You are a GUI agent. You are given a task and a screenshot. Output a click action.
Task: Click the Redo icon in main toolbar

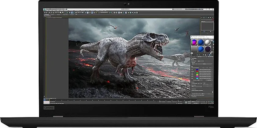[x=47, y=12]
